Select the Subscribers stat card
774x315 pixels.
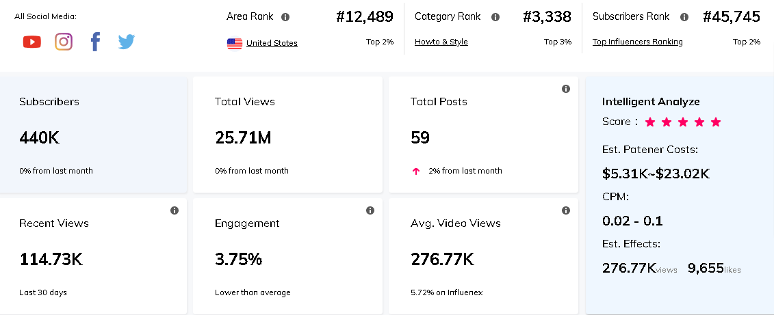point(94,135)
